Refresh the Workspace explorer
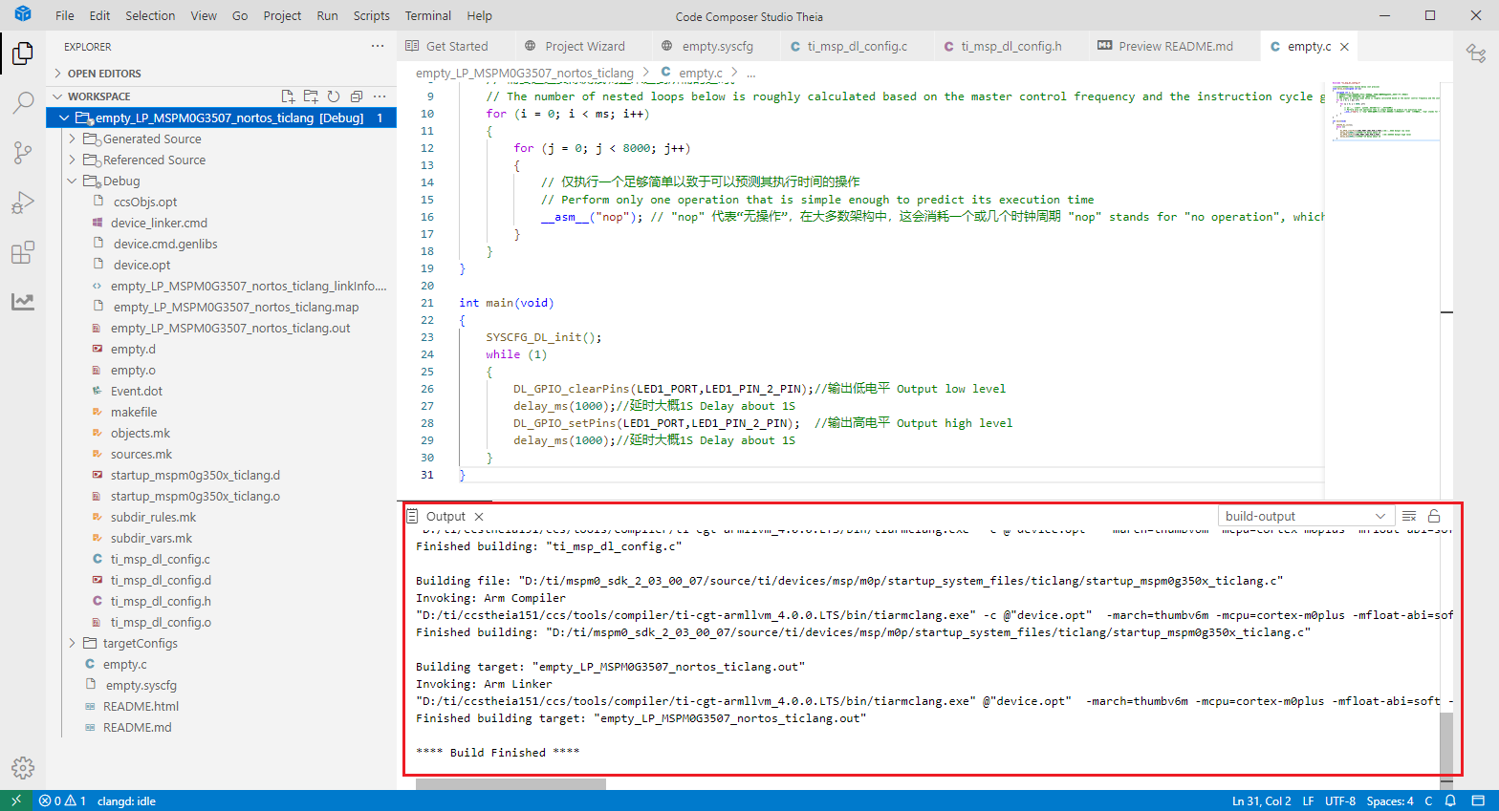This screenshot has width=1499, height=811. pos(334,96)
